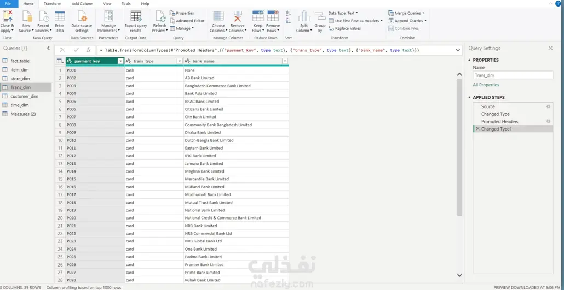Click the Group By icon
This screenshot has height=290, width=564.
tap(320, 16)
